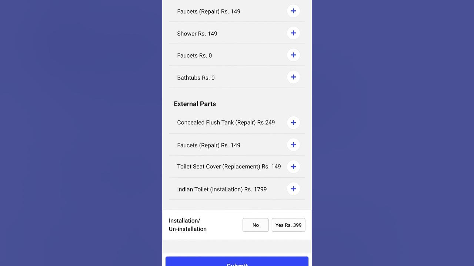Add Faucets (Repair) listed above Shower
474x266 pixels.
pyautogui.click(x=293, y=11)
